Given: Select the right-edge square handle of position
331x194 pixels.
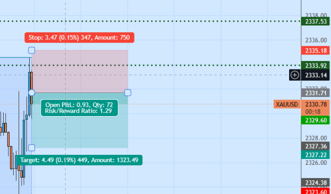Looking at the screenshot, I should (128, 93).
